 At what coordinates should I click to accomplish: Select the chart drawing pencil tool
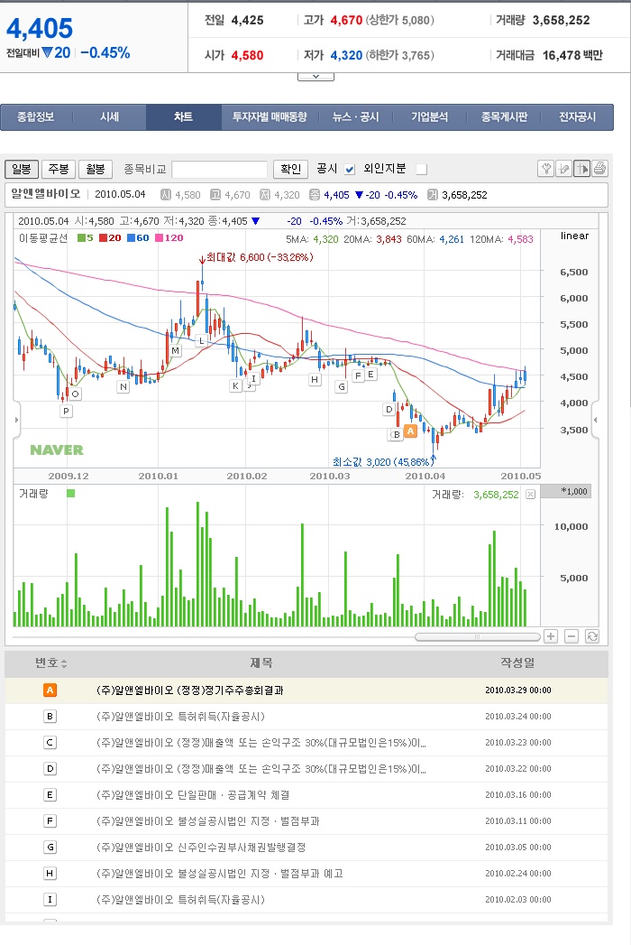(563, 169)
